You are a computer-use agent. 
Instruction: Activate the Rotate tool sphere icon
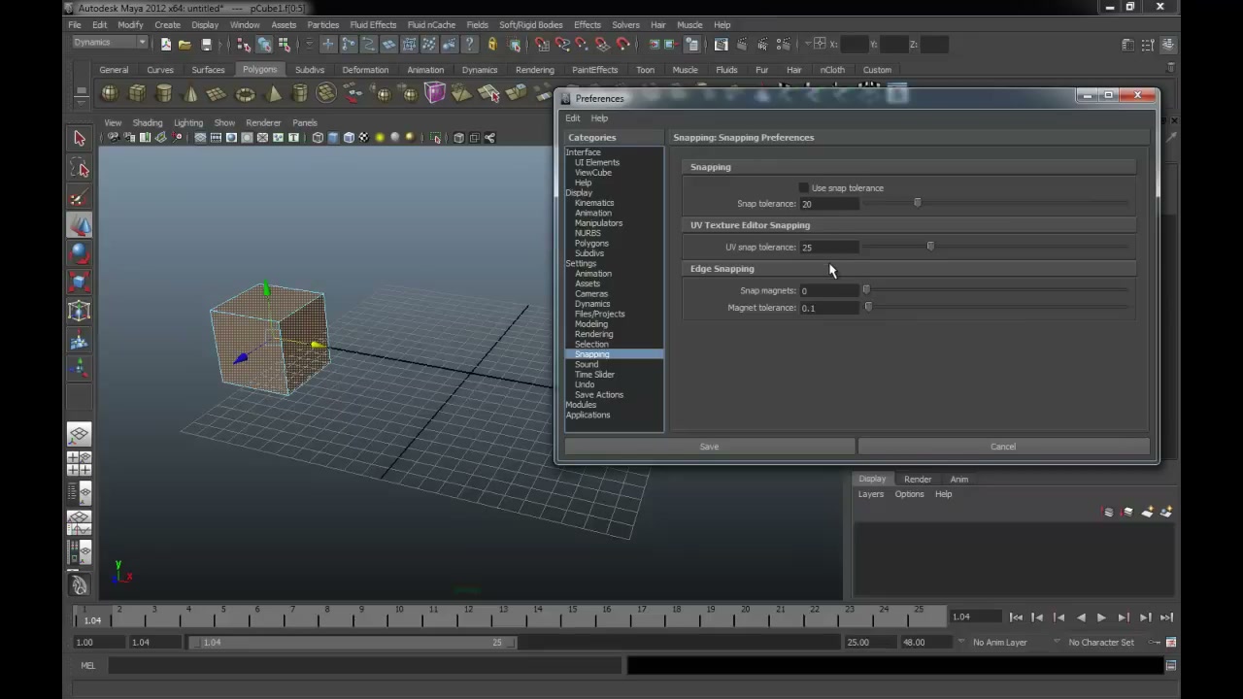point(80,254)
